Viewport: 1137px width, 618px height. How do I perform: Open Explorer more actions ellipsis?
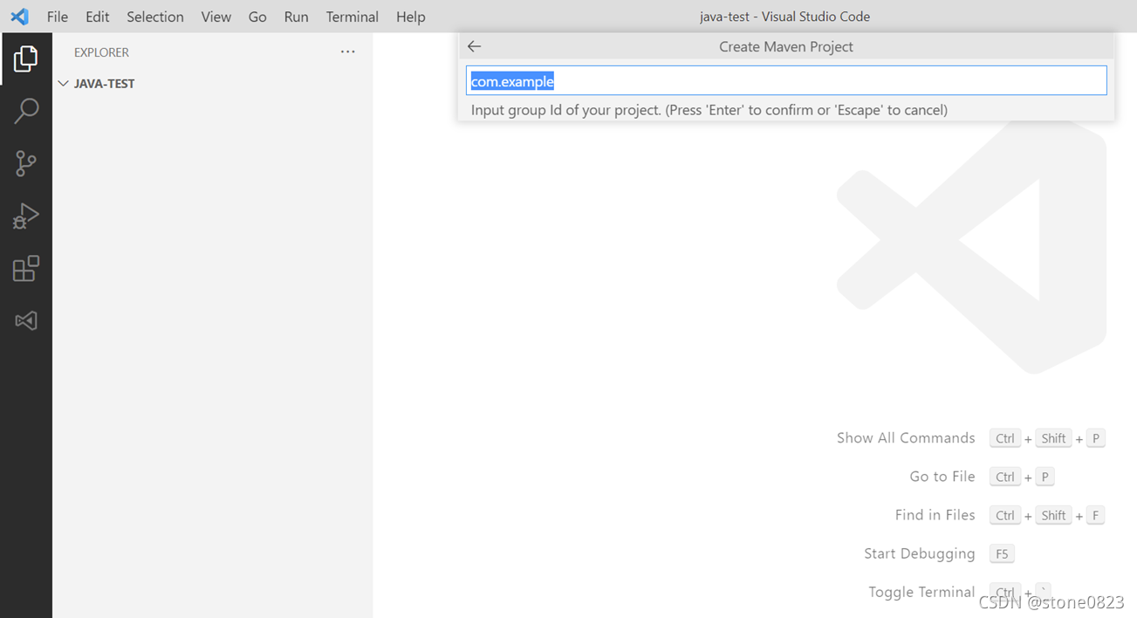(348, 52)
